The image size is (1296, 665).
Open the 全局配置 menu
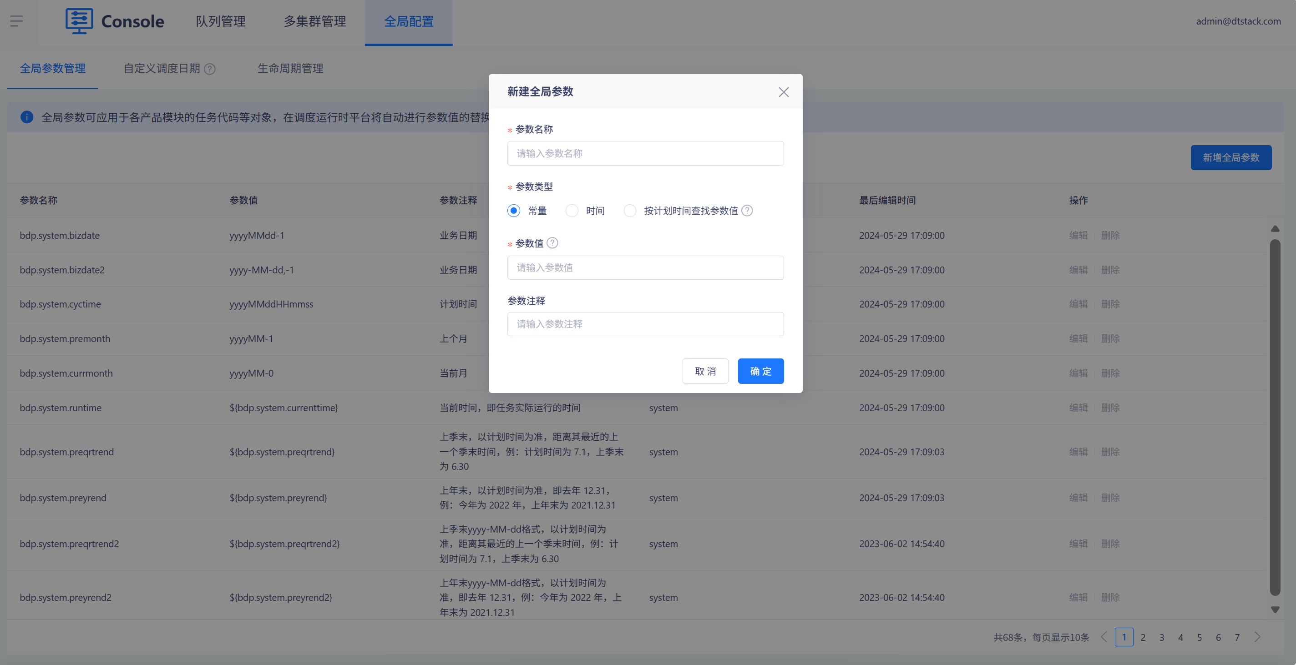point(409,22)
